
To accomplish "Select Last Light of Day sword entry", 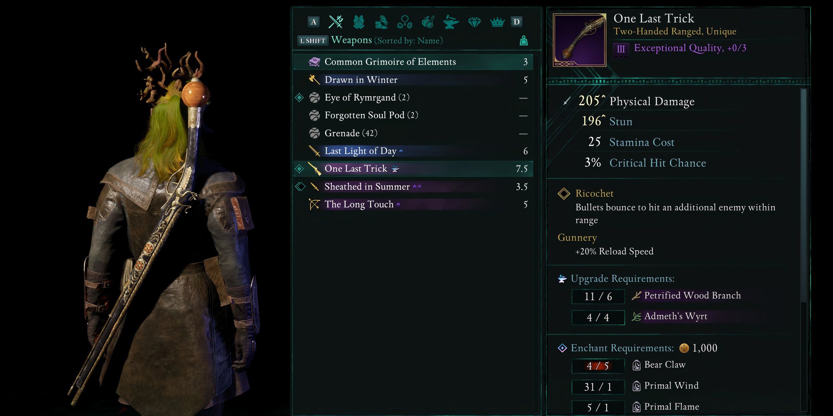I will [413, 151].
